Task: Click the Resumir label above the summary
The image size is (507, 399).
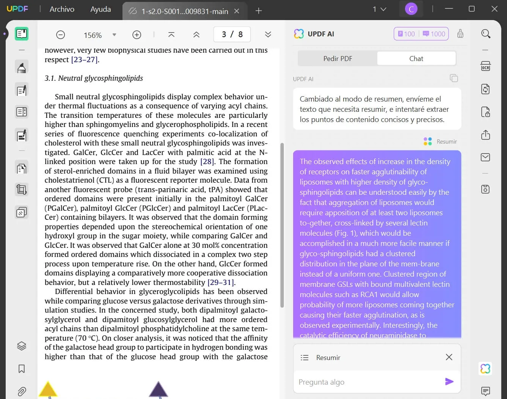Action: 446,141
